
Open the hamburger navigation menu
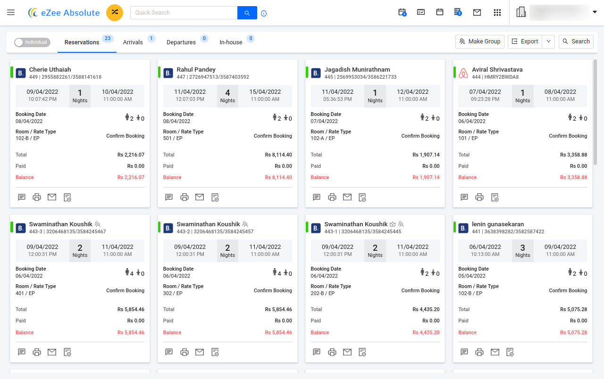pyautogui.click(x=11, y=13)
